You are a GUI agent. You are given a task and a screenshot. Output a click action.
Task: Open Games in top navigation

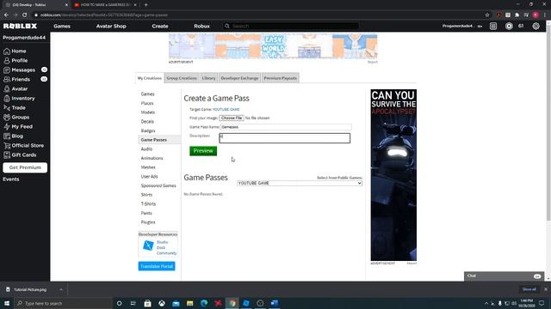[x=62, y=27]
